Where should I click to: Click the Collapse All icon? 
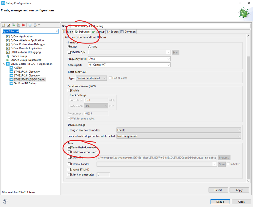30,25
